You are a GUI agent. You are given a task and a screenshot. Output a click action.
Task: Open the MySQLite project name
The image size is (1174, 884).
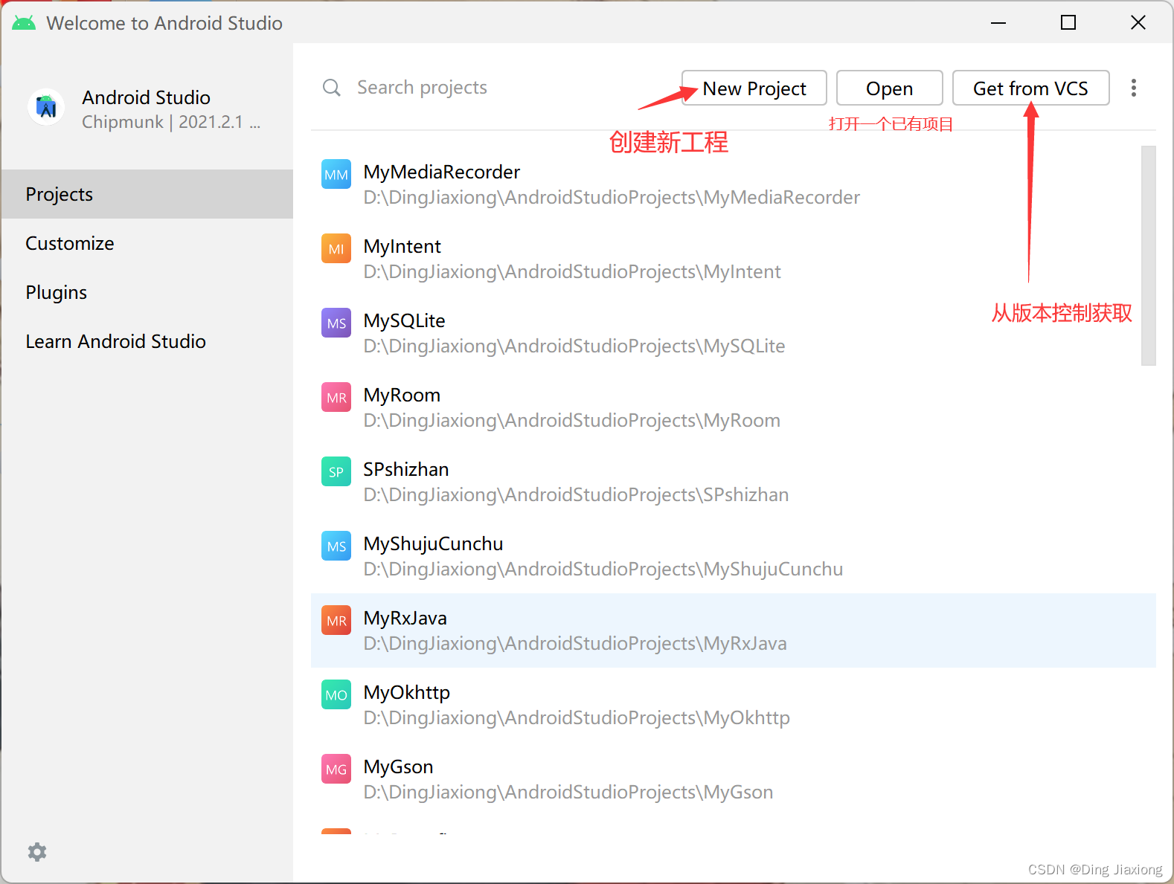click(x=405, y=320)
